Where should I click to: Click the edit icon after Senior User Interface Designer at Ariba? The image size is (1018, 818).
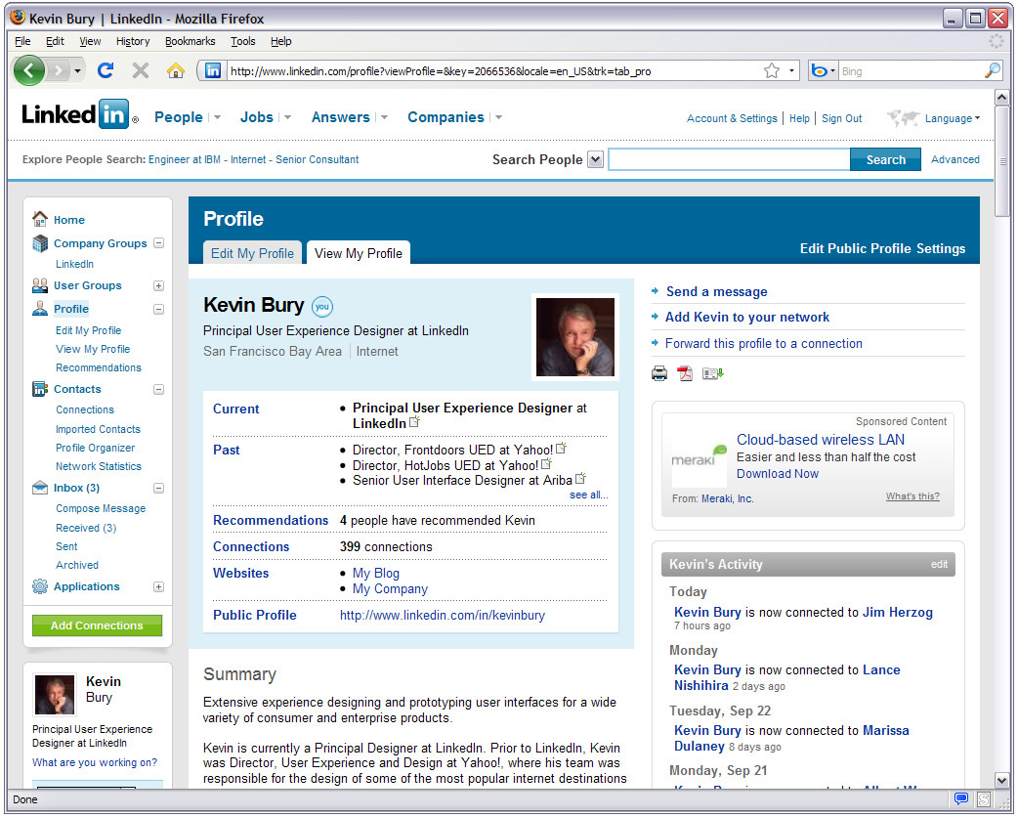point(581,479)
